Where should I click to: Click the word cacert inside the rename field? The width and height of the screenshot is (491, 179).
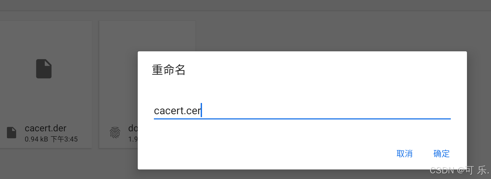165,111
